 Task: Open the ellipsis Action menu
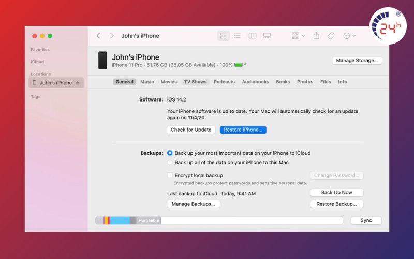349,36
